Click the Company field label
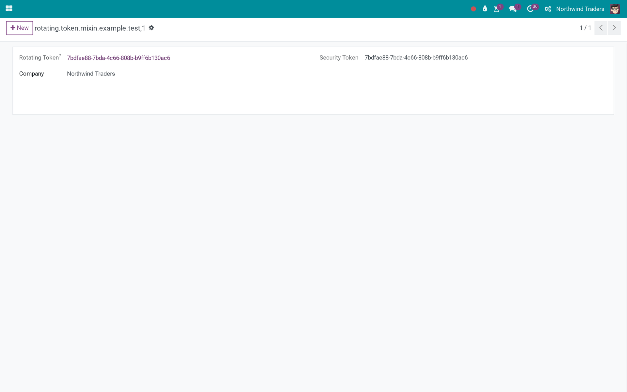 31,74
